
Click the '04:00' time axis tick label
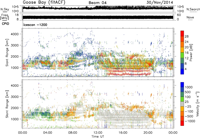click(x=47, y=133)
